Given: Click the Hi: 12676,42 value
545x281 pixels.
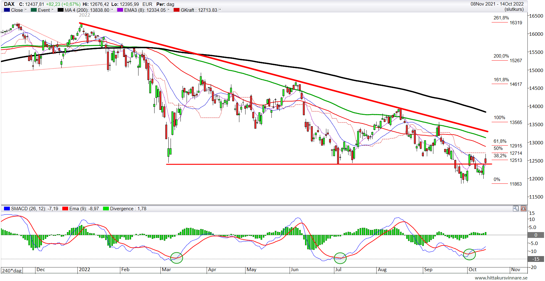Looking at the screenshot, I should 96,4.
